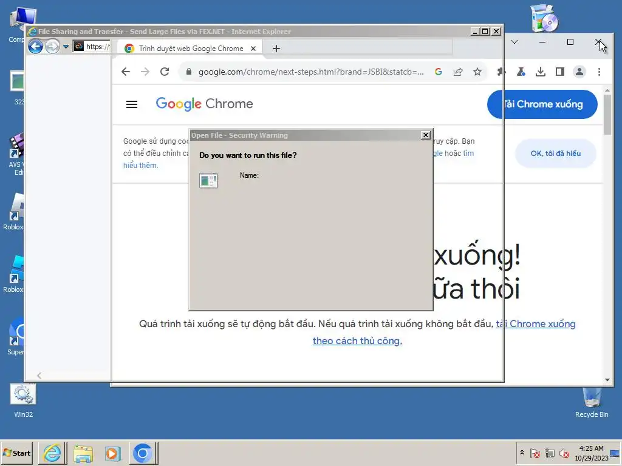This screenshot has width=622, height=466.
Task: Click Show desktop button in taskbar corner
Action: [615, 453]
